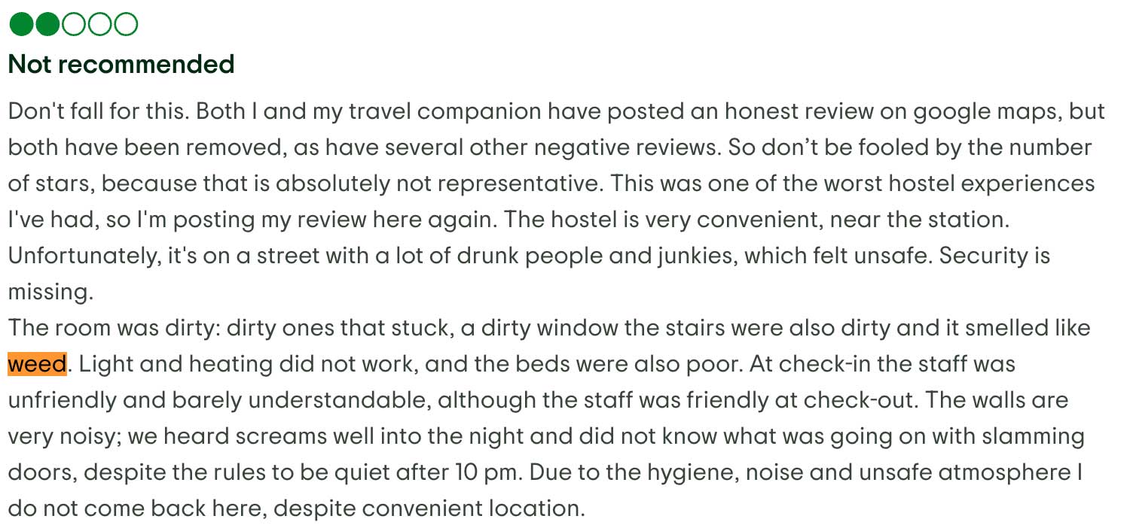Click the "Not recommended" review title

[121, 65]
